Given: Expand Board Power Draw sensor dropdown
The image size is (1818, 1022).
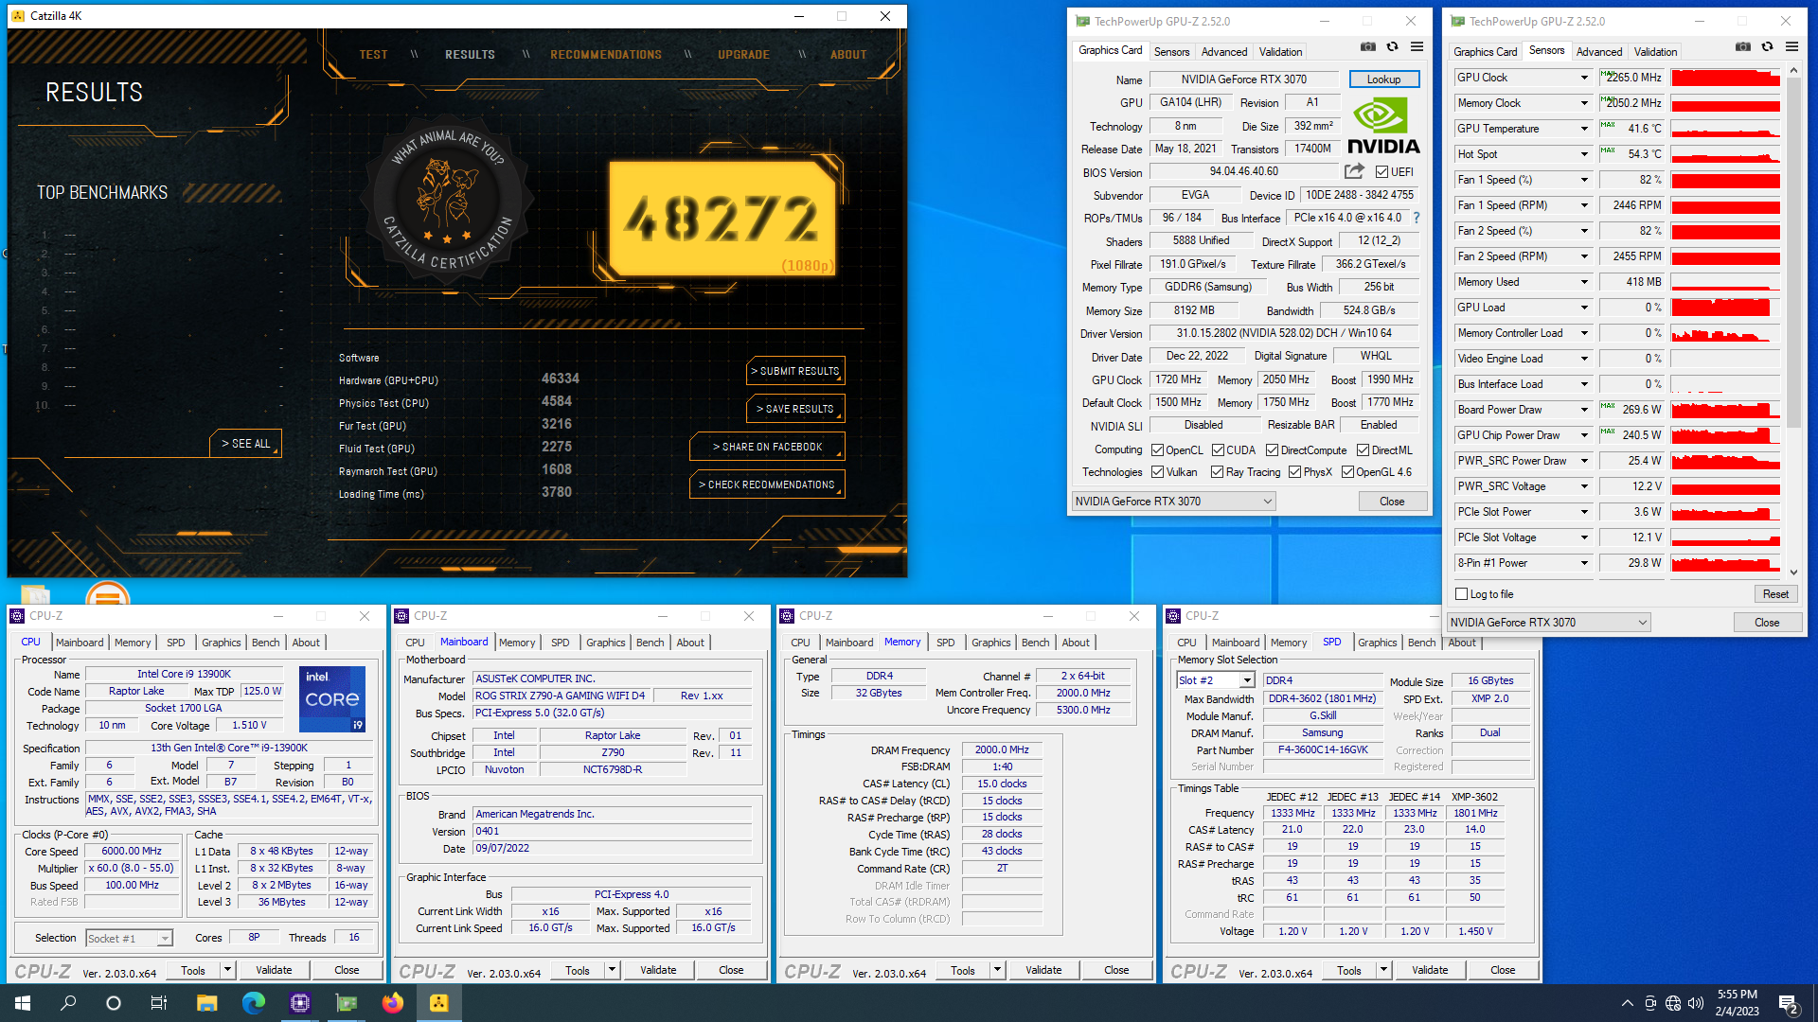Looking at the screenshot, I should coord(1583,410).
